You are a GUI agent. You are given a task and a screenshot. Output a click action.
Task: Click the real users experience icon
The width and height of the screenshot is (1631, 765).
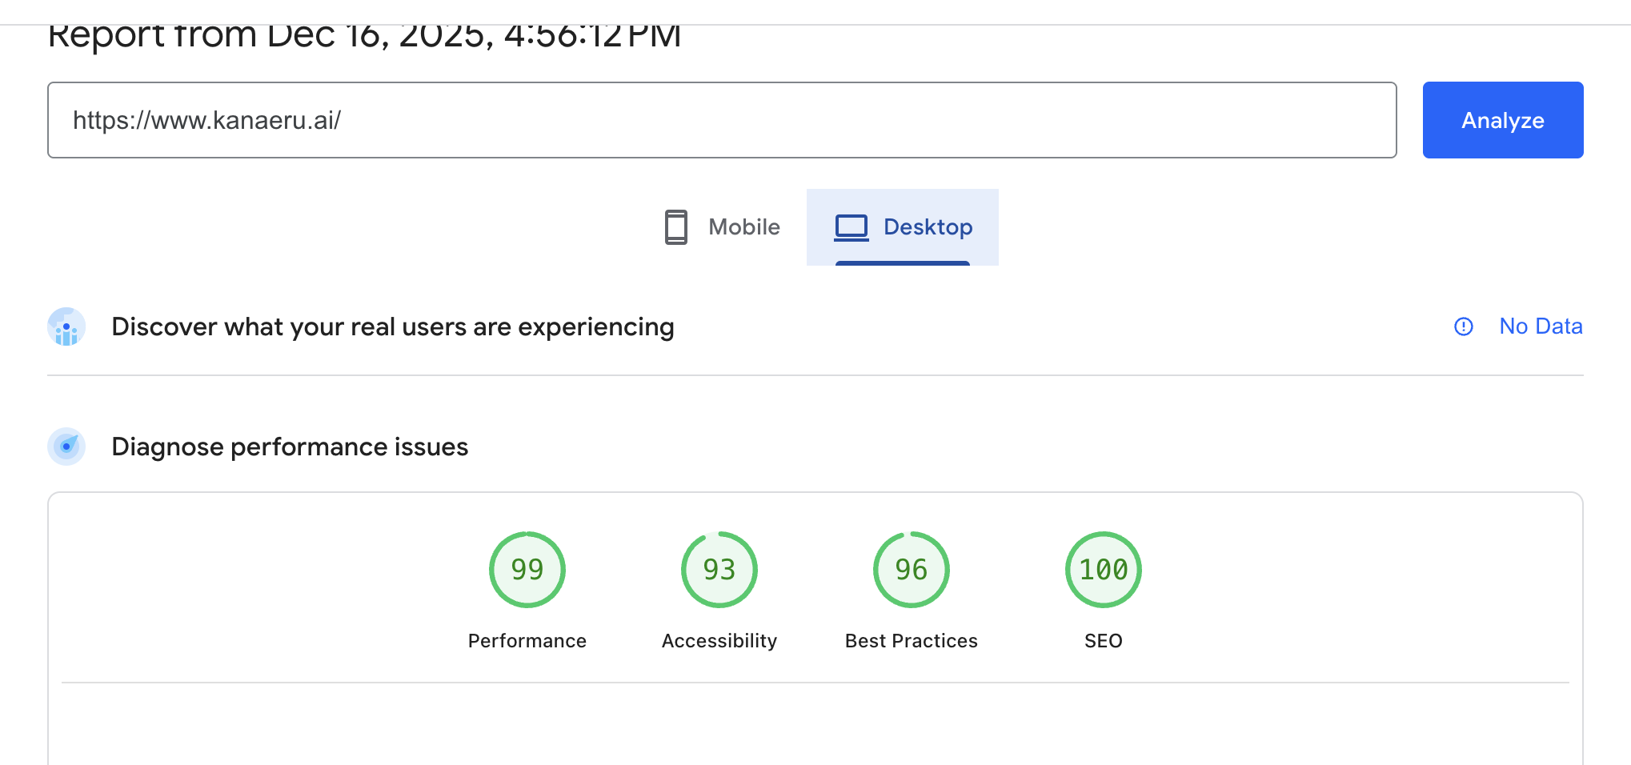[x=66, y=326]
